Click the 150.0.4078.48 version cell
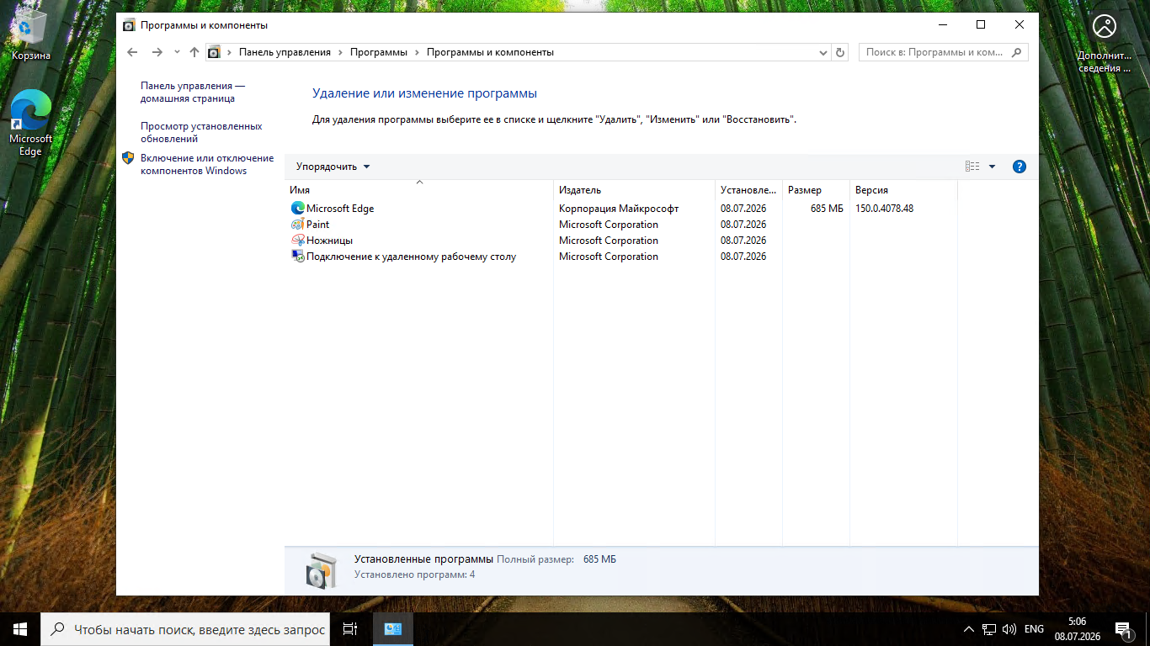Image resolution: width=1150 pixels, height=646 pixels. (x=884, y=209)
